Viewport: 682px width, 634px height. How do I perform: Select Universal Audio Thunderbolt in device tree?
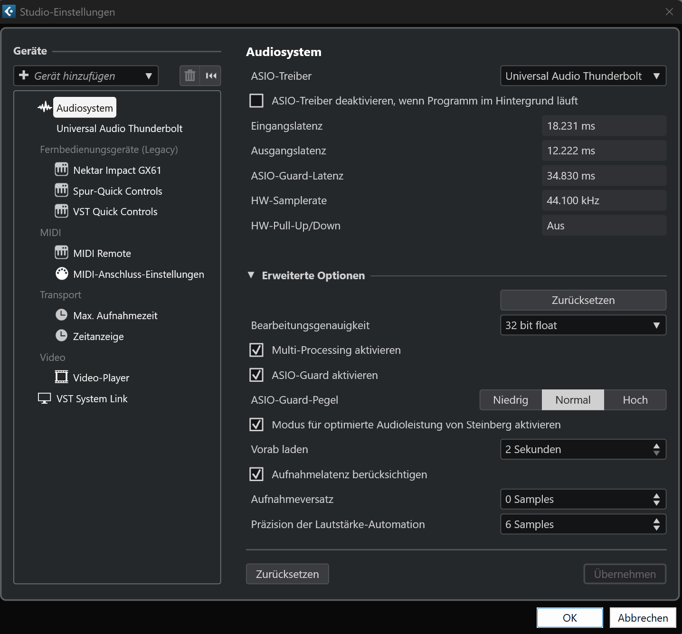click(119, 129)
